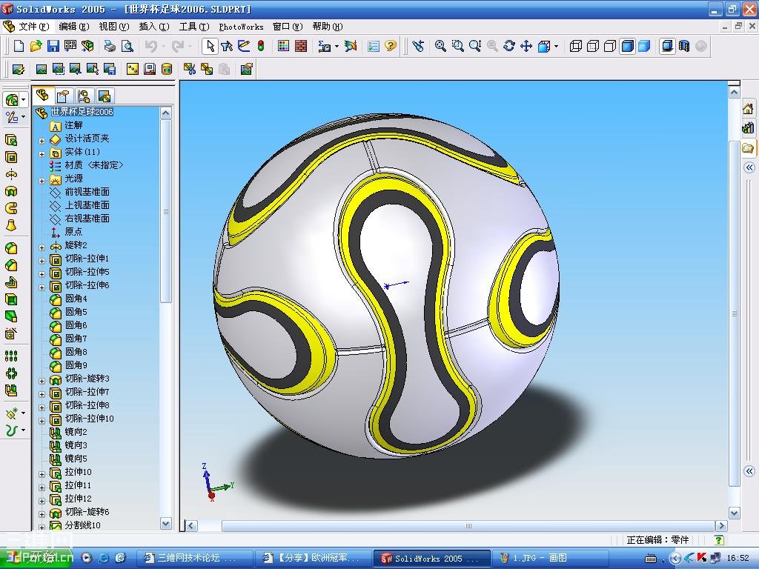Open the Edit Color palette icon

pos(284,46)
